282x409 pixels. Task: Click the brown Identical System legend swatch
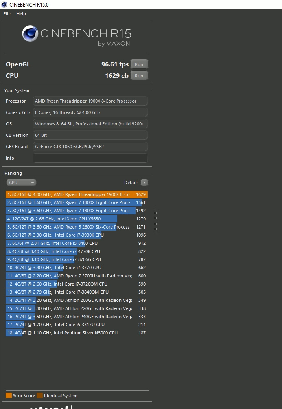(39, 396)
